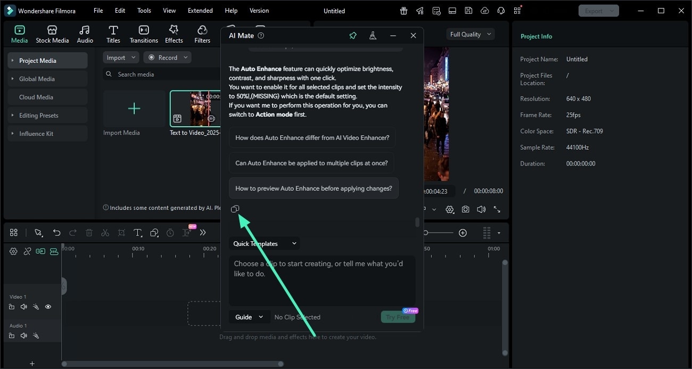Click the lab flask icon in AI Mate
Screen dimensions: 692x369
(373, 36)
